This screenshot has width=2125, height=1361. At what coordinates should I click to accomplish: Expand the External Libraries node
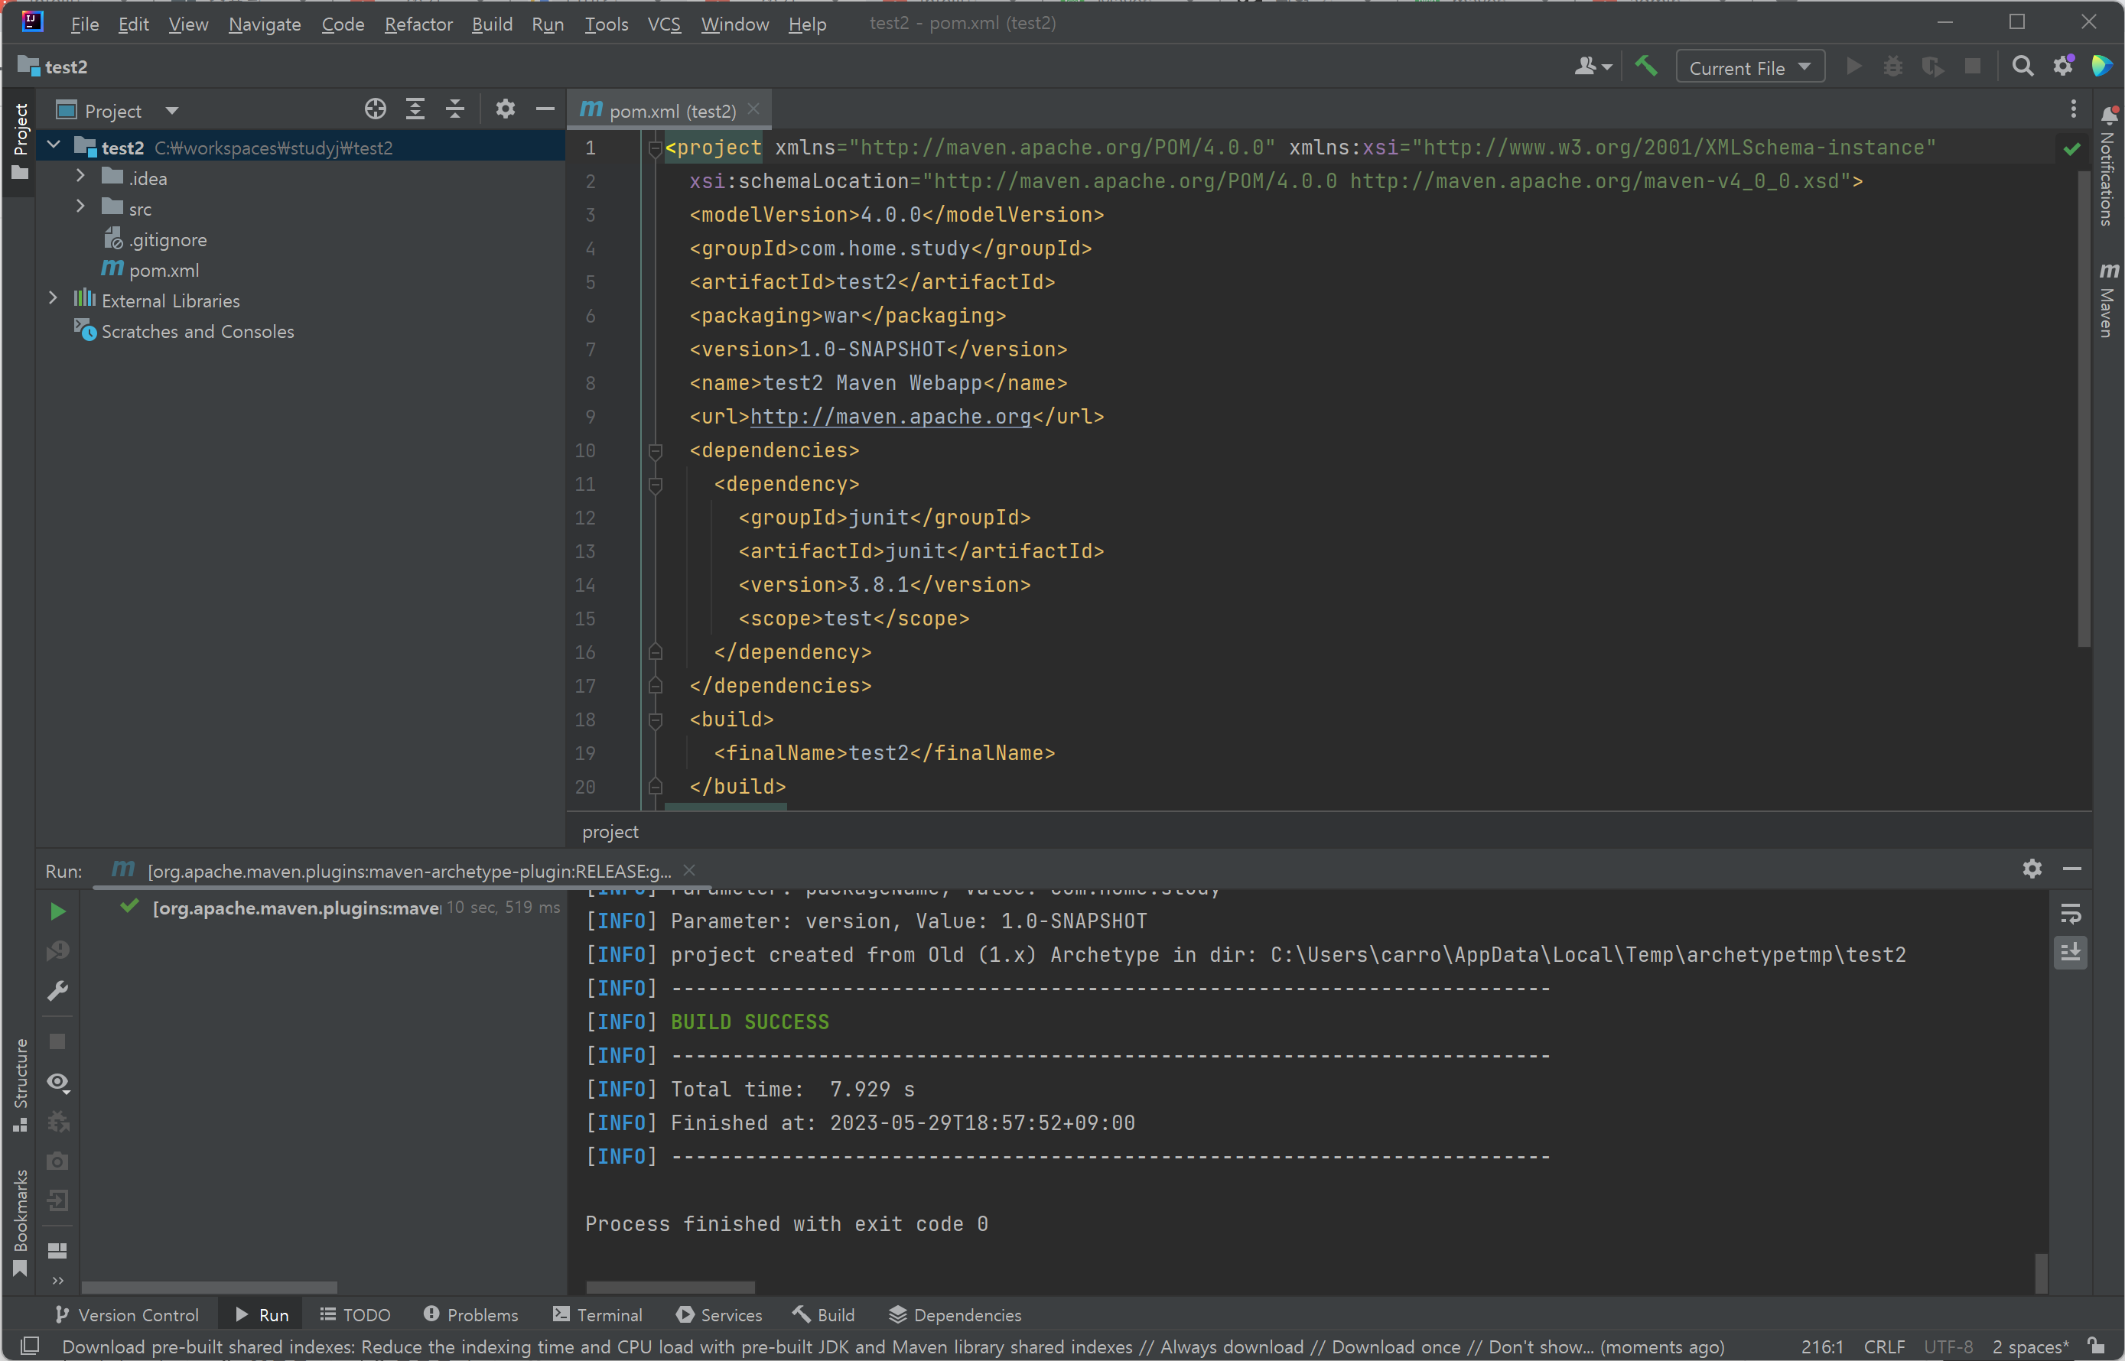tap(53, 300)
